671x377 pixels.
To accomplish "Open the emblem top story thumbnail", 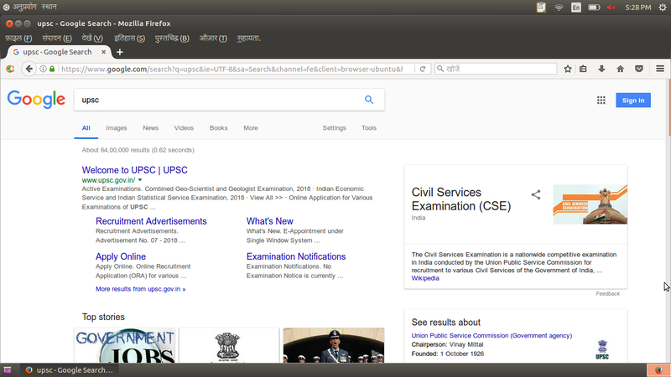I will 229,345.
